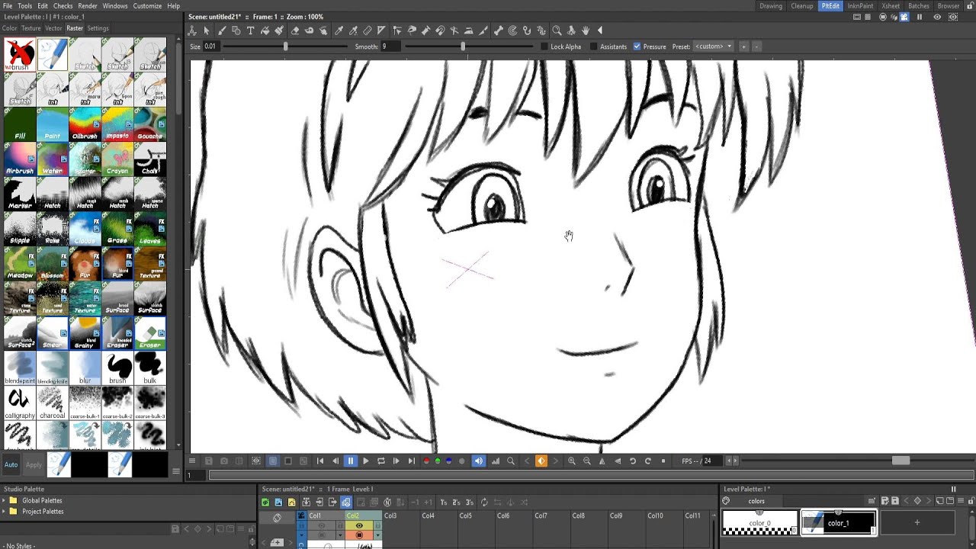Select the Geometric shapes tool
Screen dimensions: 976x549
click(236, 30)
